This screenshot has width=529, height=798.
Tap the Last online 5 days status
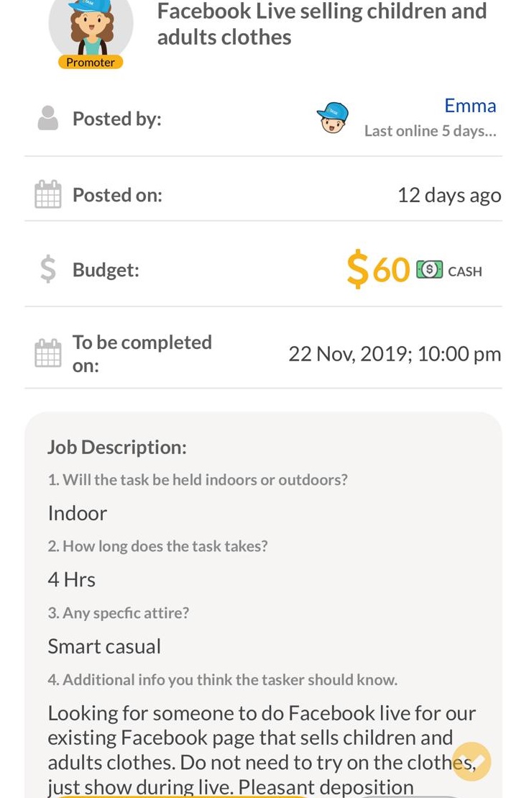coord(430,131)
